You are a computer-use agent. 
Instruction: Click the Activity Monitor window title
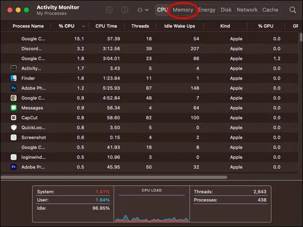click(x=58, y=8)
